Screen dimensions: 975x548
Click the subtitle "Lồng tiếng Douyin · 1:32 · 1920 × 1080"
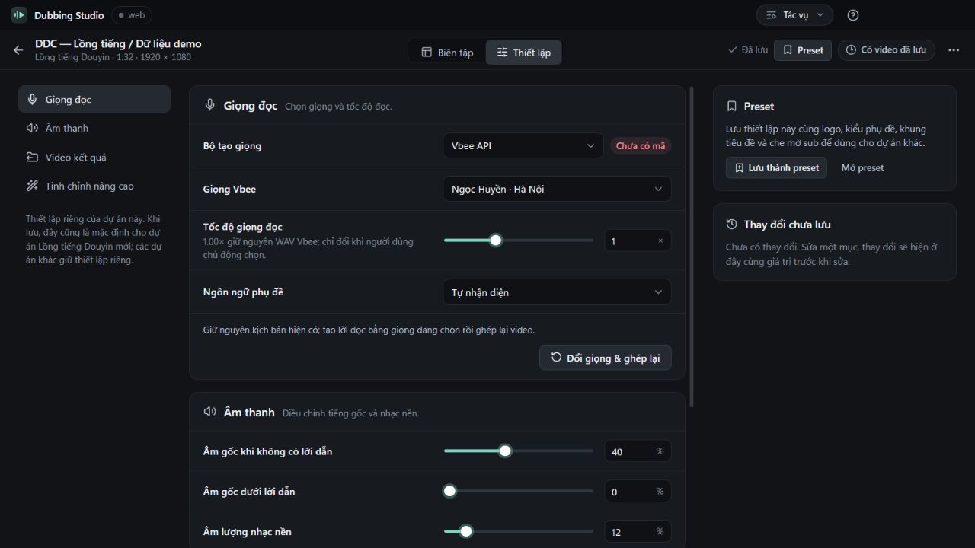pos(113,57)
